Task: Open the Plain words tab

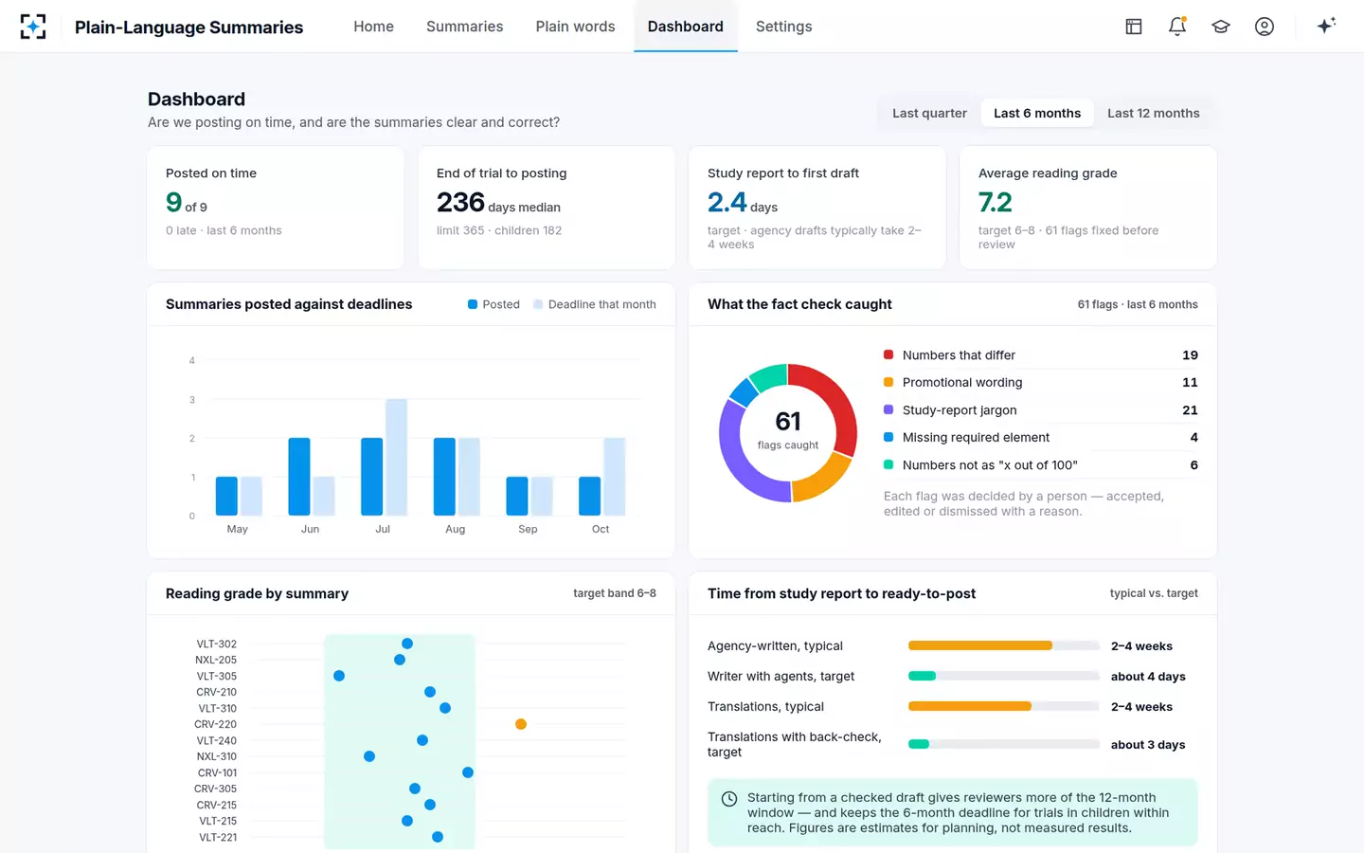Action: pyautogui.click(x=575, y=27)
